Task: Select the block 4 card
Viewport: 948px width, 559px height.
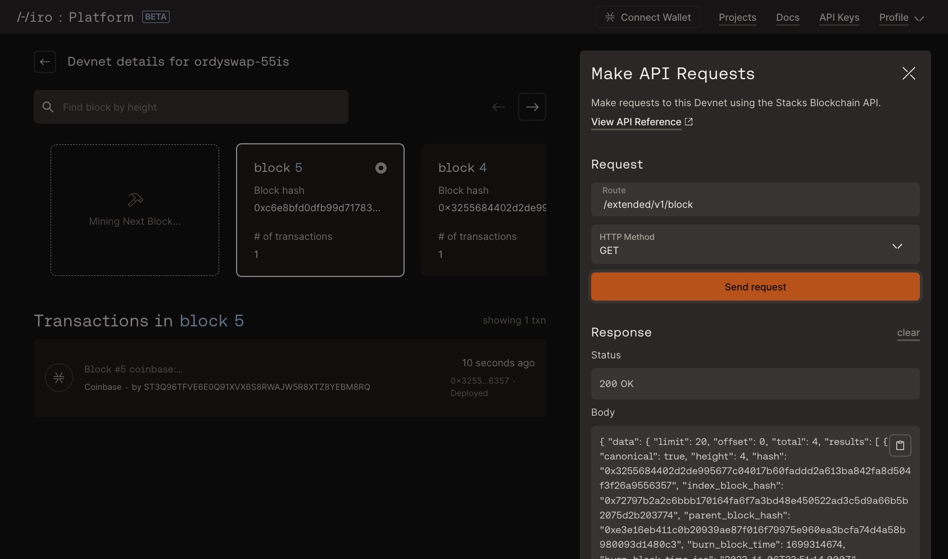Action: pos(484,210)
